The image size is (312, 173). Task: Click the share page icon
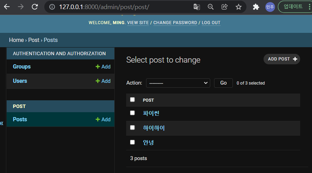pyautogui.click(x=225, y=7)
